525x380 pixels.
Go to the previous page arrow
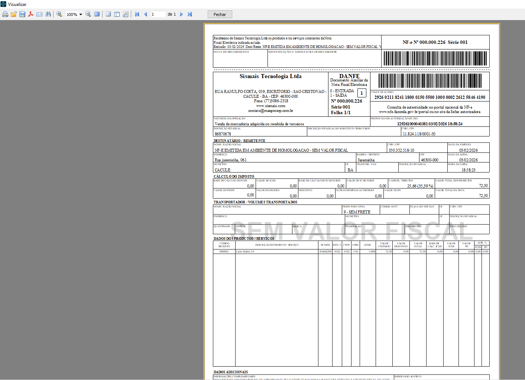point(146,15)
